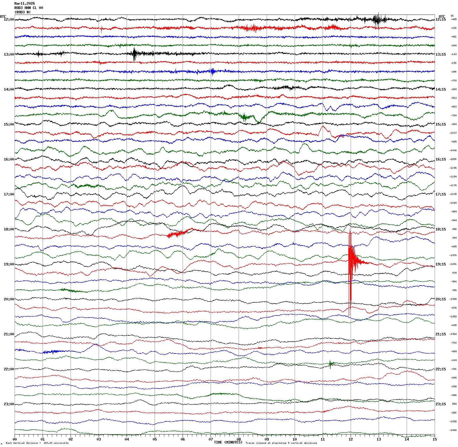Select the 23:00 time label on the left
This screenshot has width=458, height=447.
9,404
